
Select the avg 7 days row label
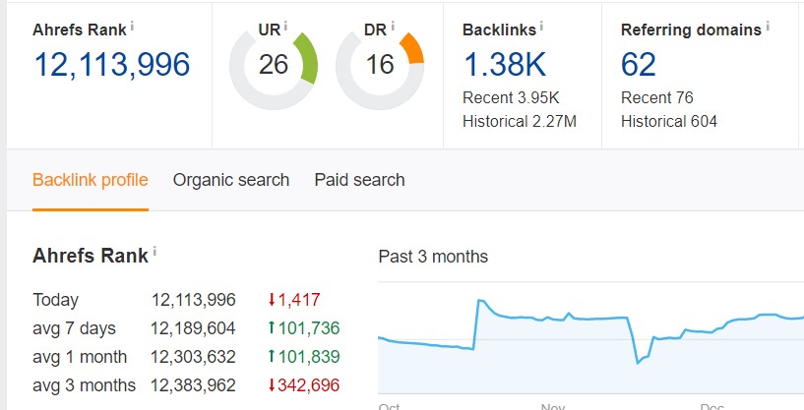[x=75, y=328]
